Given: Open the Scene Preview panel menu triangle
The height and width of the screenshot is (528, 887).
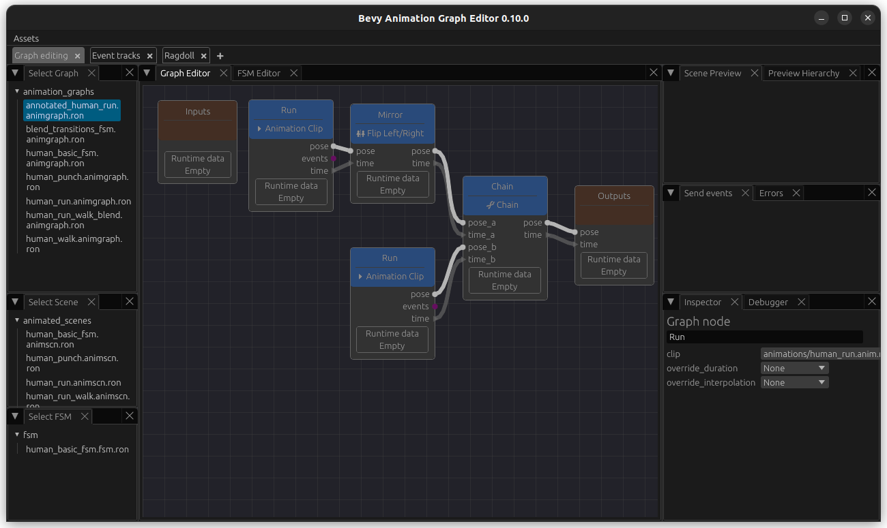Looking at the screenshot, I should (x=671, y=73).
